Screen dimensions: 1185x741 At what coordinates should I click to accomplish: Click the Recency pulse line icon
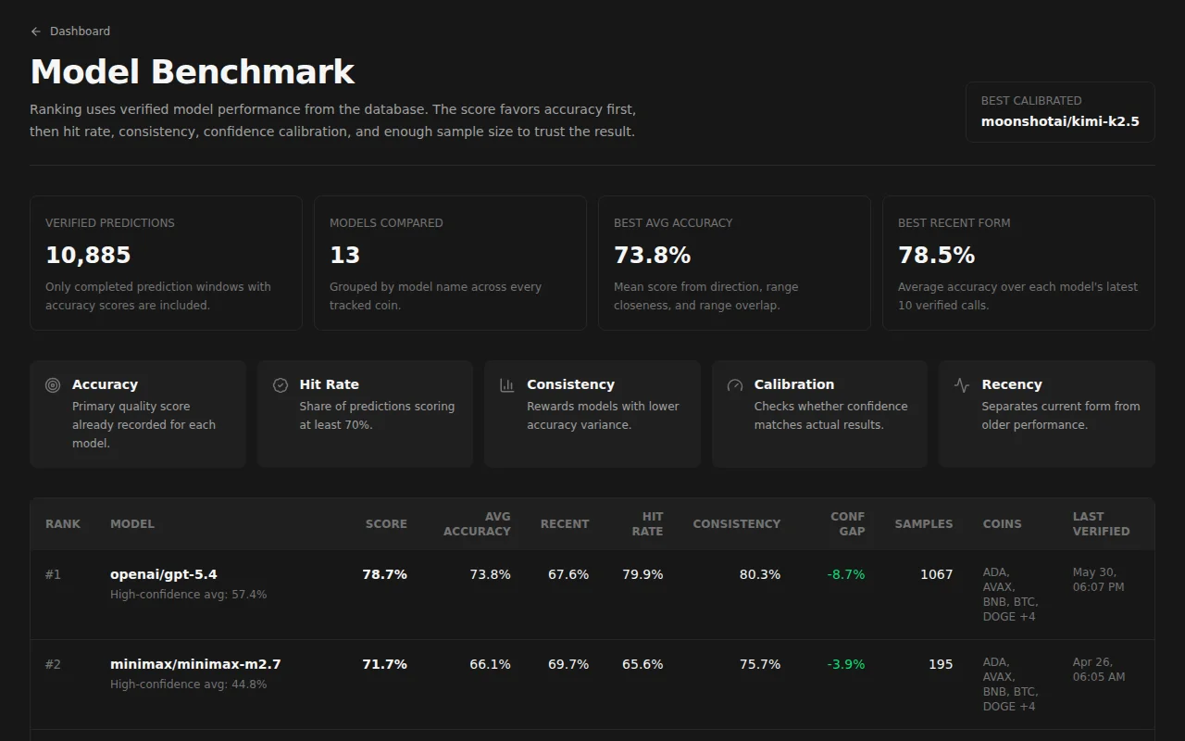pyautogui.click(x=962, y=385)
